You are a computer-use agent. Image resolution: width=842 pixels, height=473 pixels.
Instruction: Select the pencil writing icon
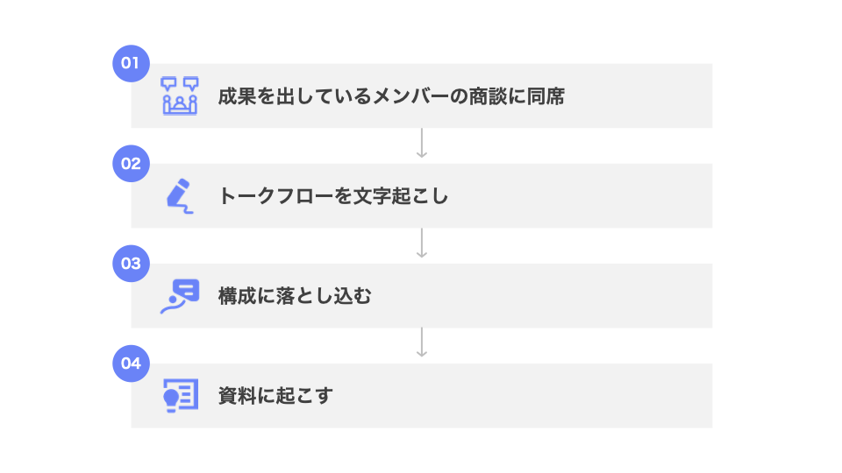point(179,194)
